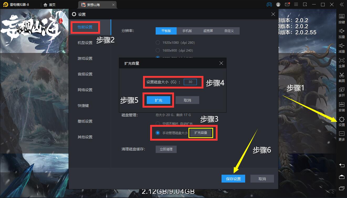The width and height of the screenshot is (347, 198).
Task: Collapse the sidebar with double chevron
Action: tap(341, 4)
